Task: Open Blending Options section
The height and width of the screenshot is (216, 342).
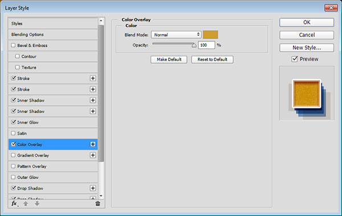Action: (53, 34)
